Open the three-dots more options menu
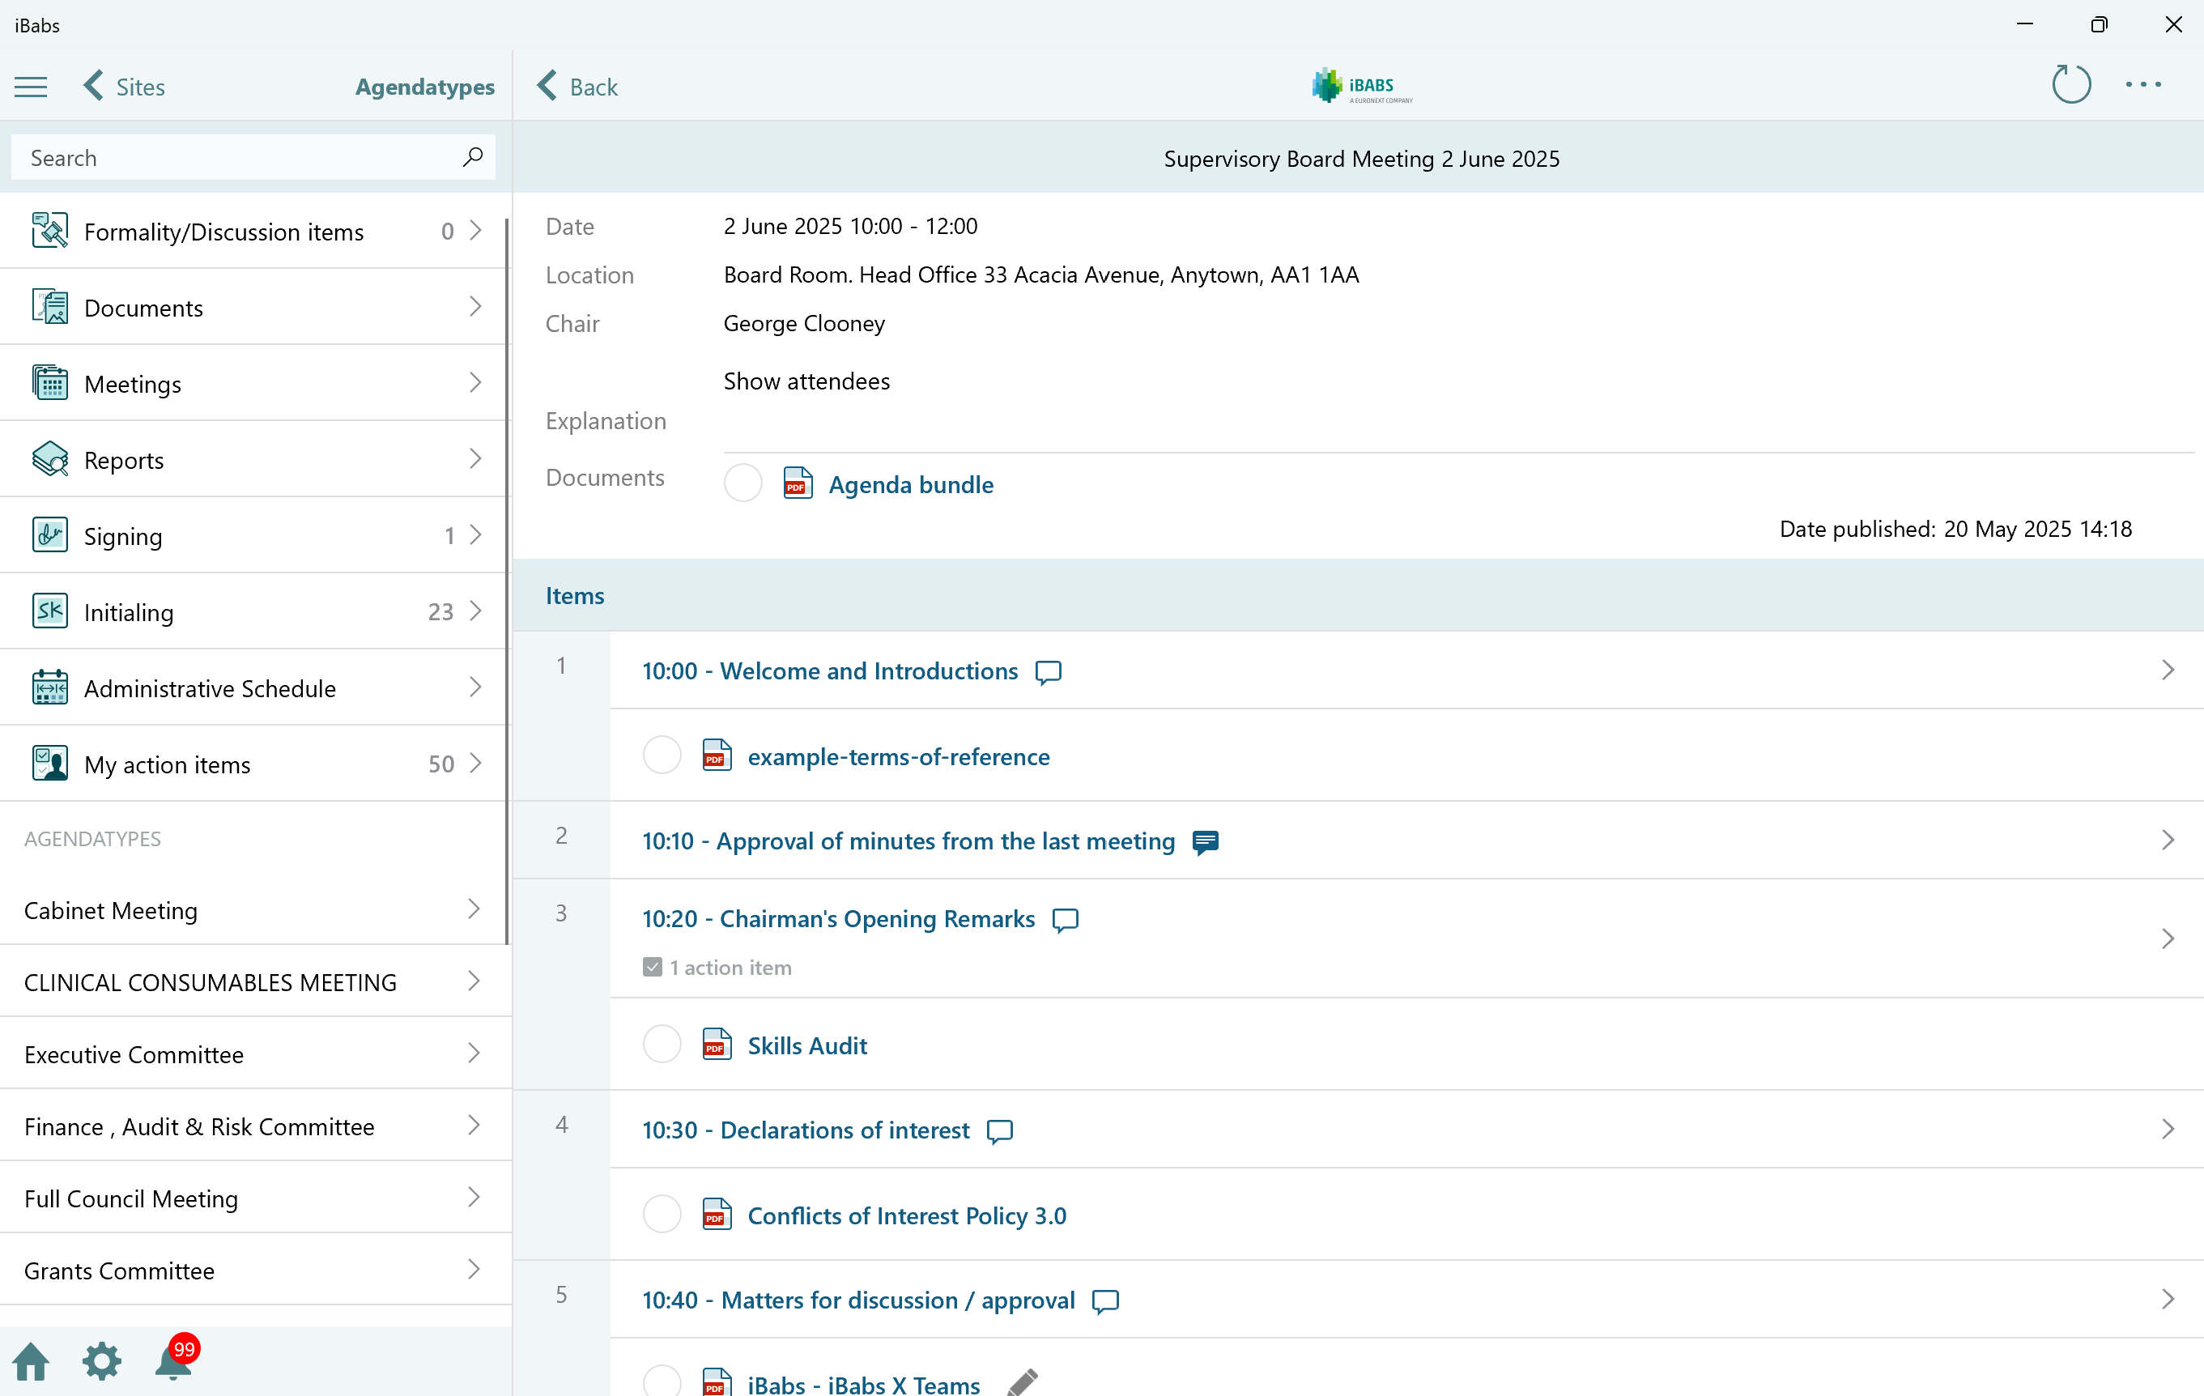Image resolution: width=2204 pixels, height=1396 pixels. [2142, 84]
